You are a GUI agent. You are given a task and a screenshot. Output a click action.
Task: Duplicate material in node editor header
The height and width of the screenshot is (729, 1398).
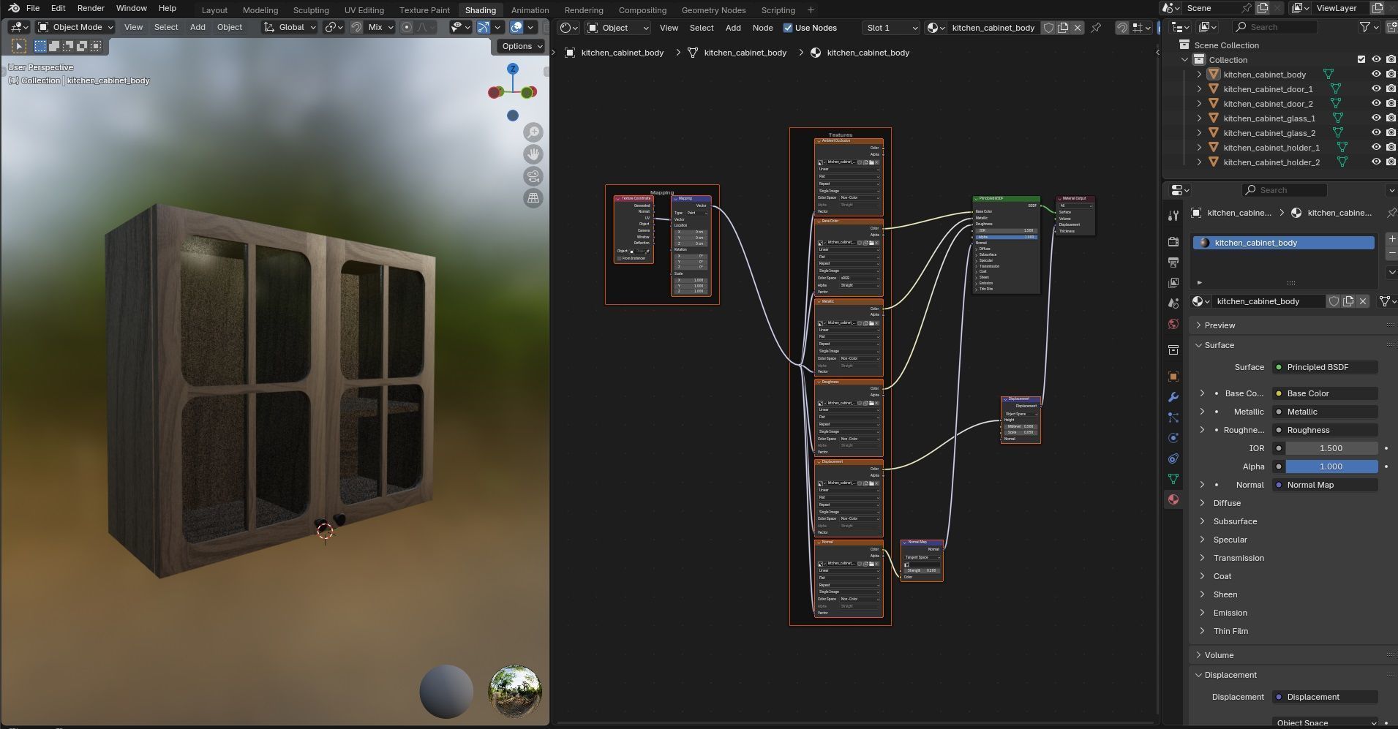coord(1063,28)
